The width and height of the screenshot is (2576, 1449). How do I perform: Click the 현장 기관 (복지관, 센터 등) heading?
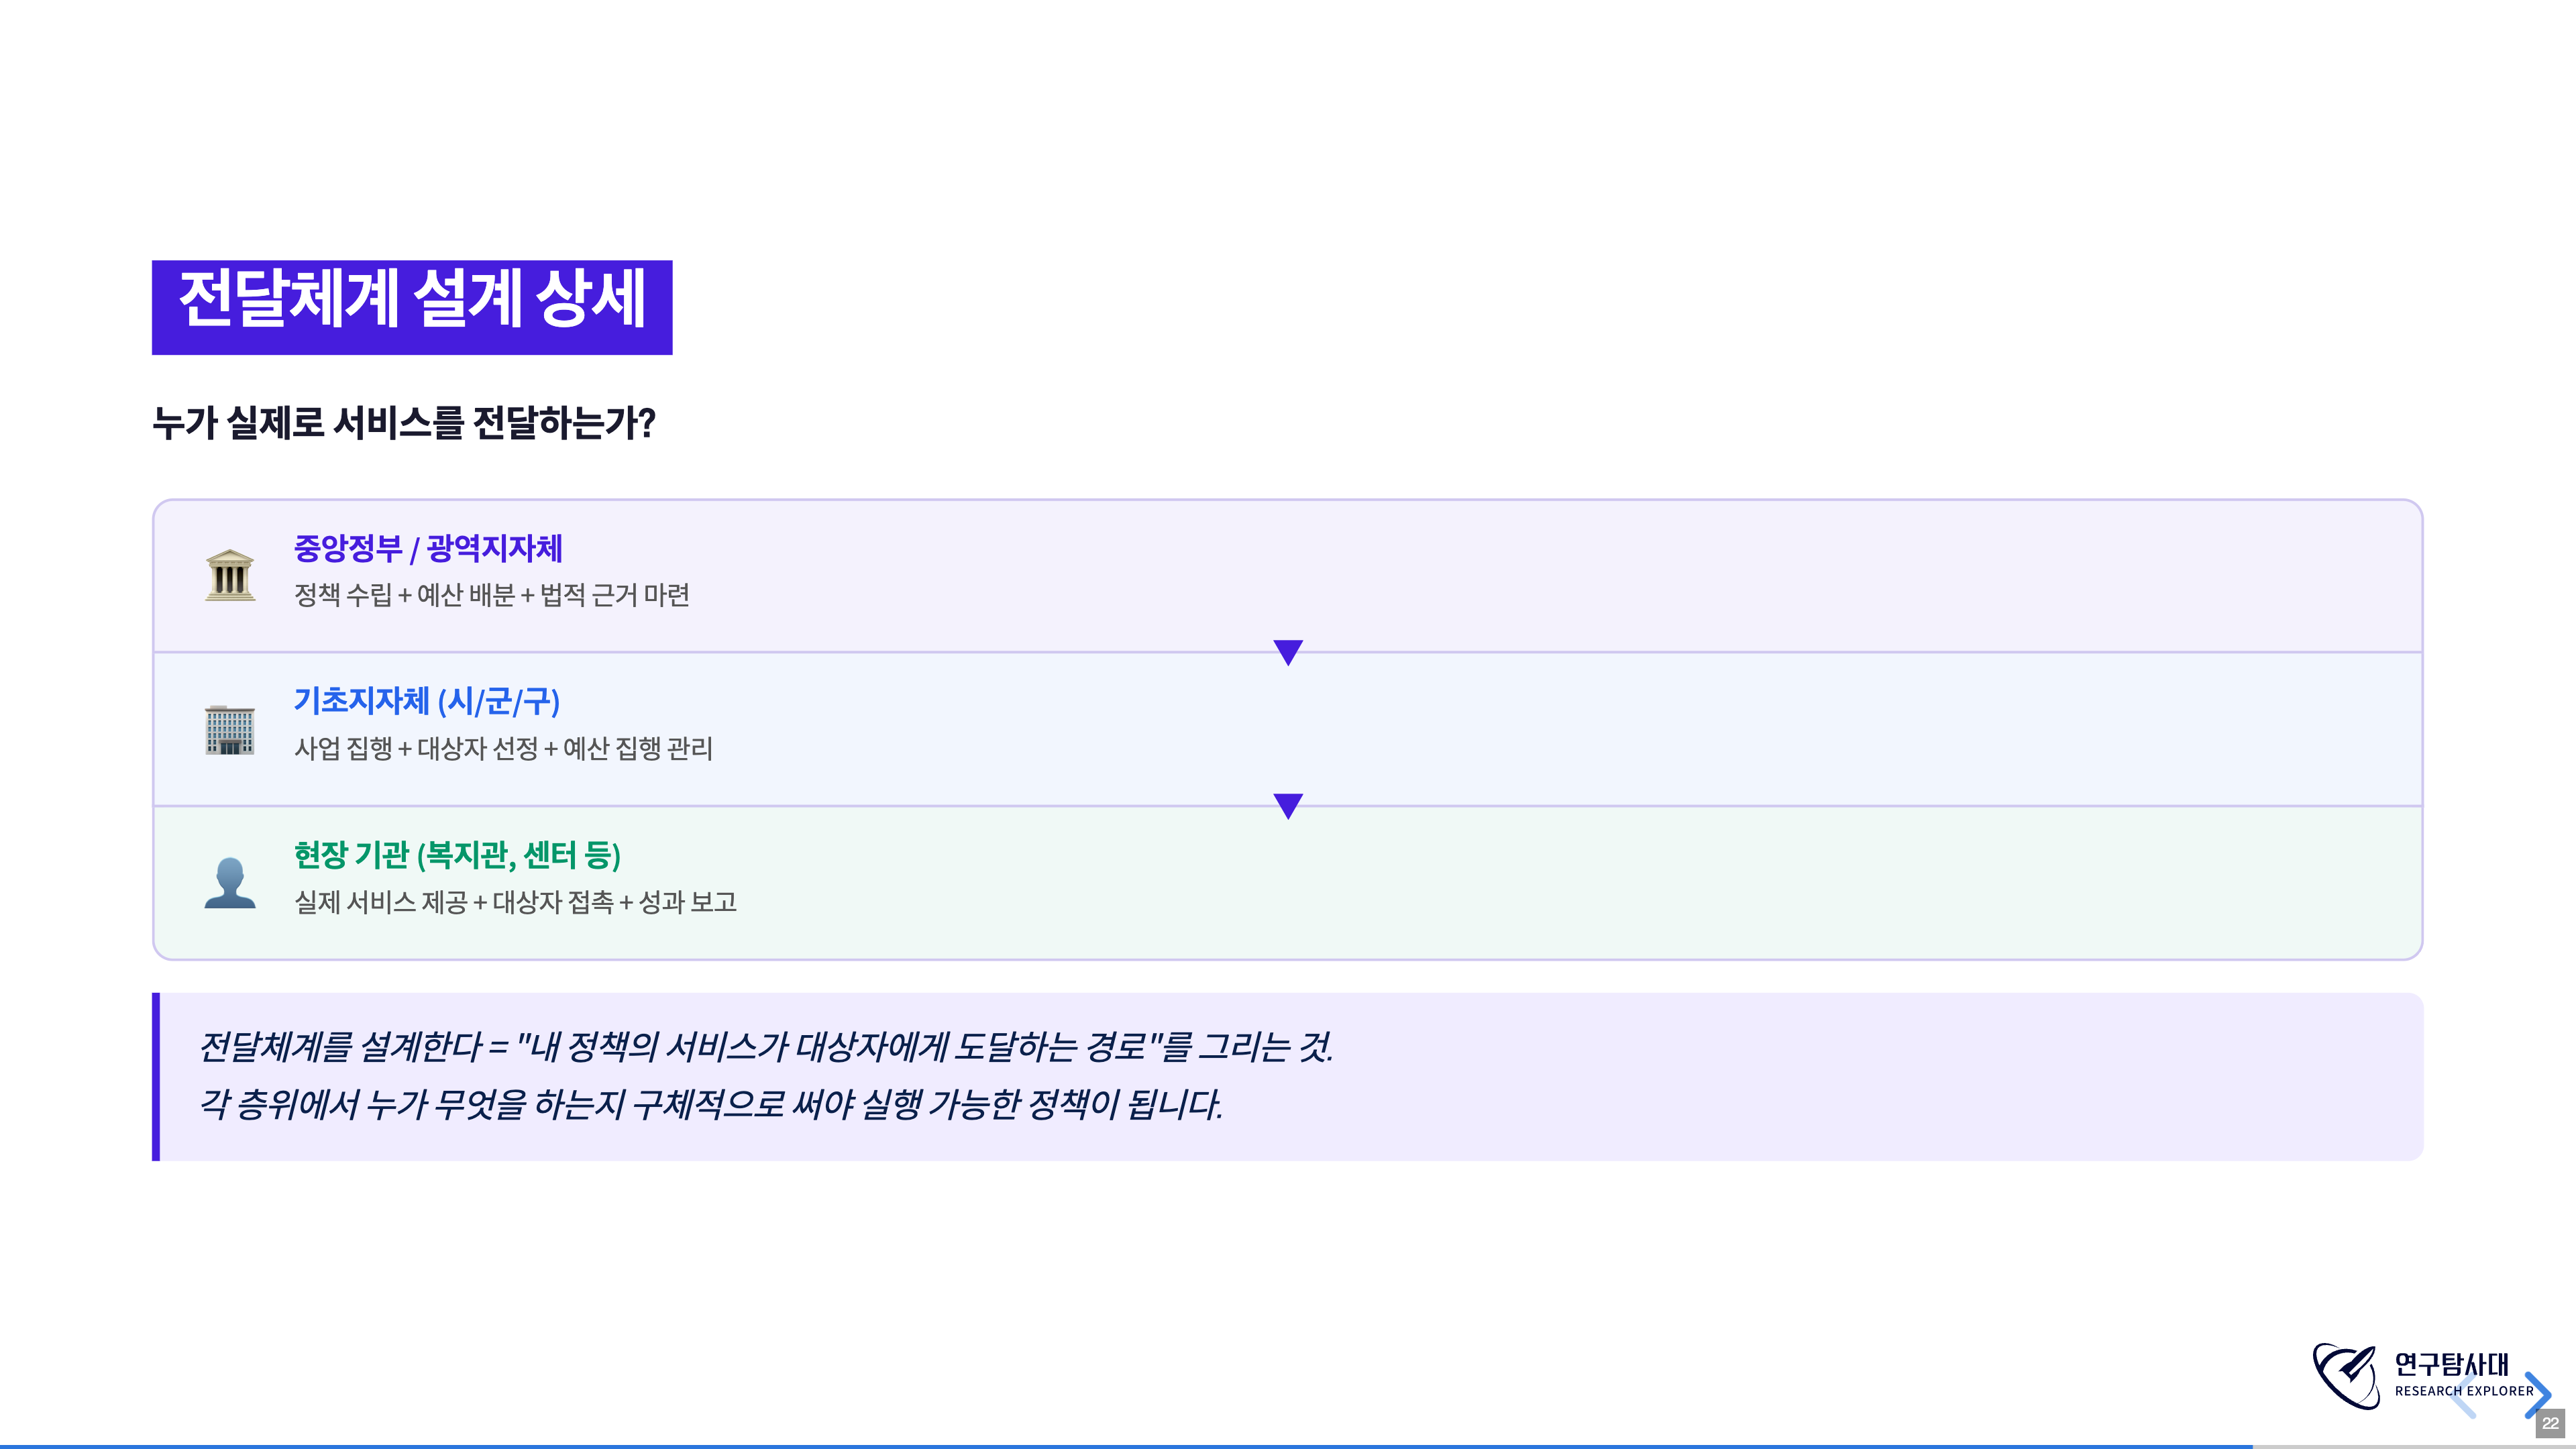(457, 855)
